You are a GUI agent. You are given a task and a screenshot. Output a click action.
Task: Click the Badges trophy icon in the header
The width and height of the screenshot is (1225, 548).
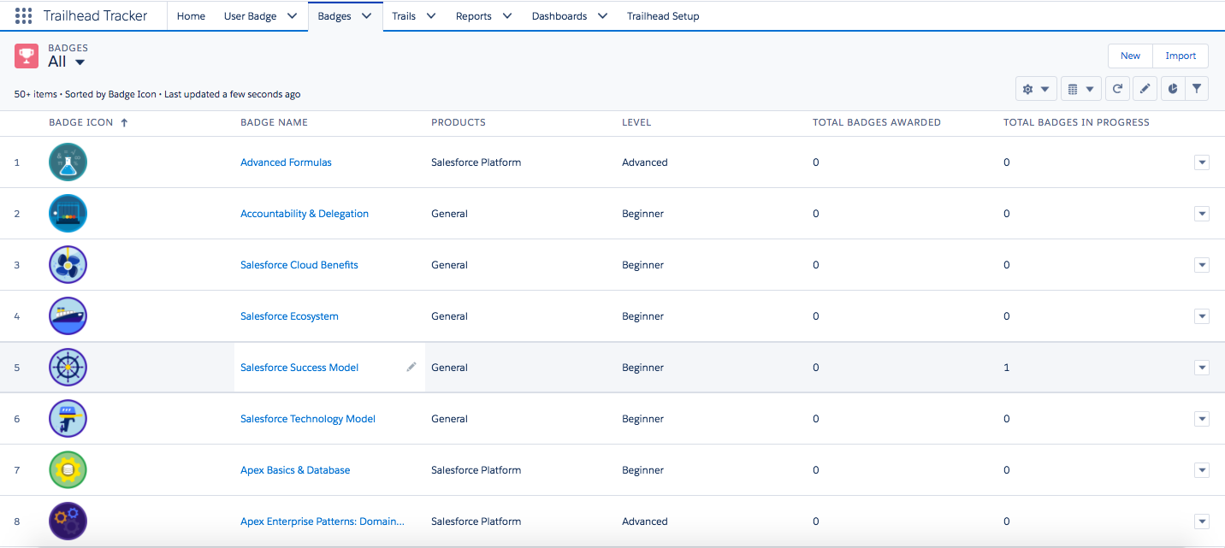pyautogui.click(x=26, y=55)
